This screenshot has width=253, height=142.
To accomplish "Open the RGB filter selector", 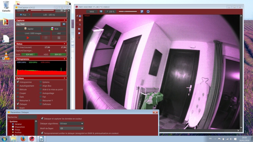I will click(x=54, y=29).
